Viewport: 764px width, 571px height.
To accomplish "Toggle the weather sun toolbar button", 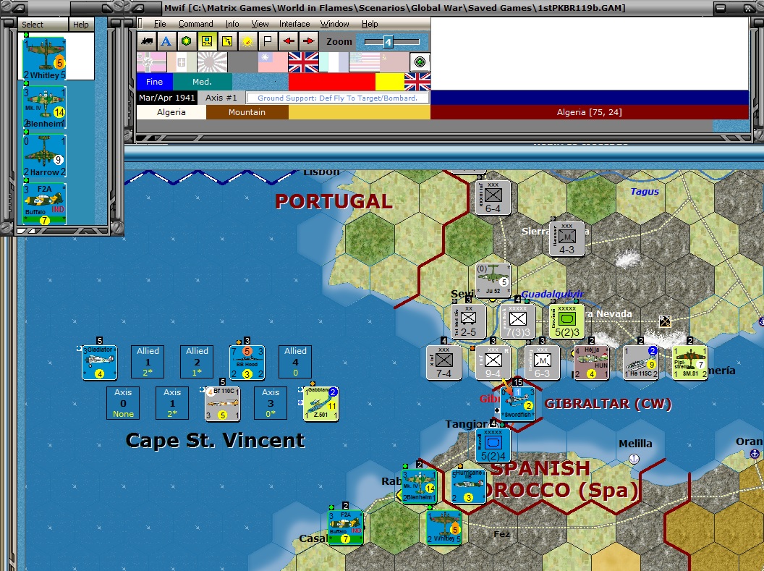I will [x=247, y=41].
